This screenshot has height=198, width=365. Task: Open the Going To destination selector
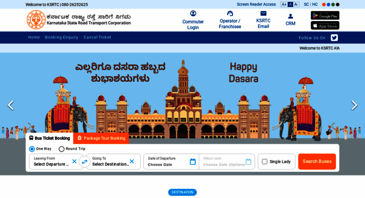113,161
